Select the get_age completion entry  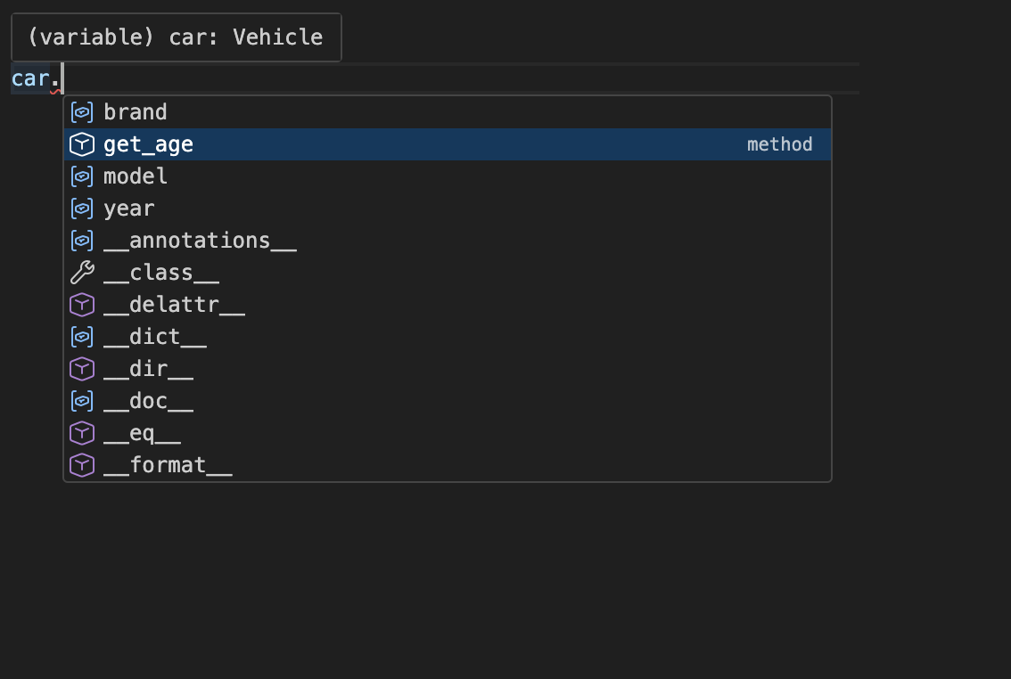click(x=150, y=143)
